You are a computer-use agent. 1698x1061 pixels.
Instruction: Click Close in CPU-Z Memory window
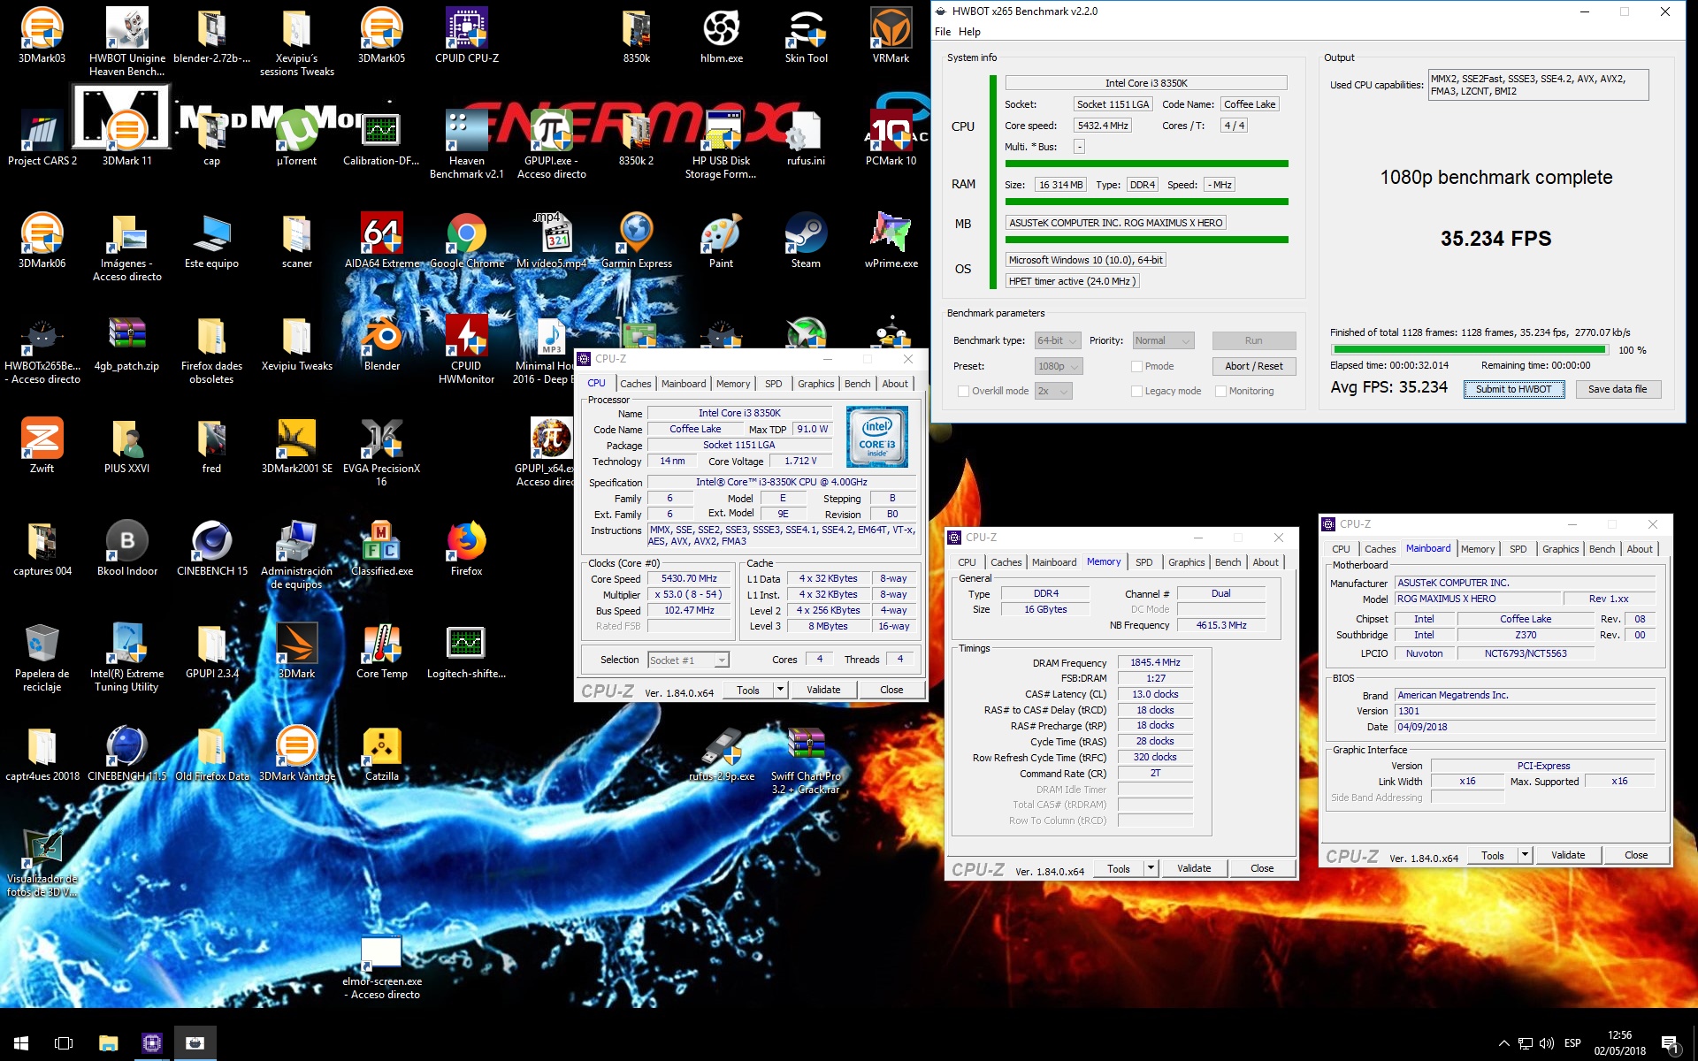(1262, 868)
